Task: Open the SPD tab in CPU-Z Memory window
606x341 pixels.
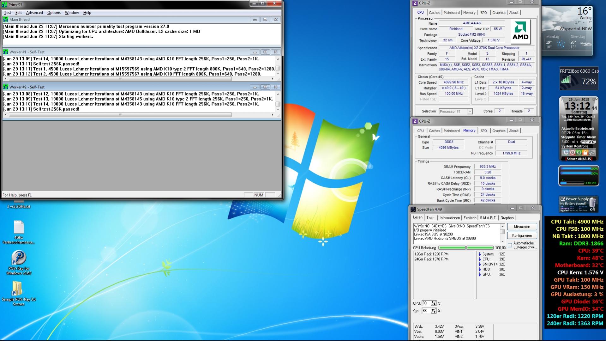Action: (x=483, y=131)
